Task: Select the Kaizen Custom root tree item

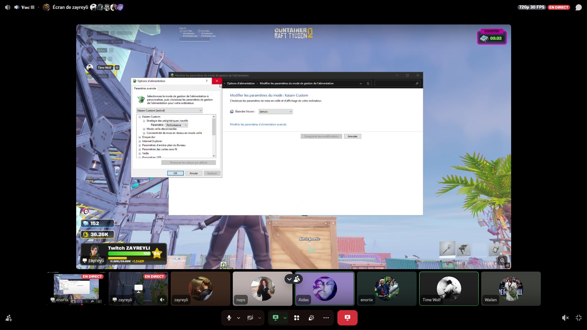Action: point(151,117)
